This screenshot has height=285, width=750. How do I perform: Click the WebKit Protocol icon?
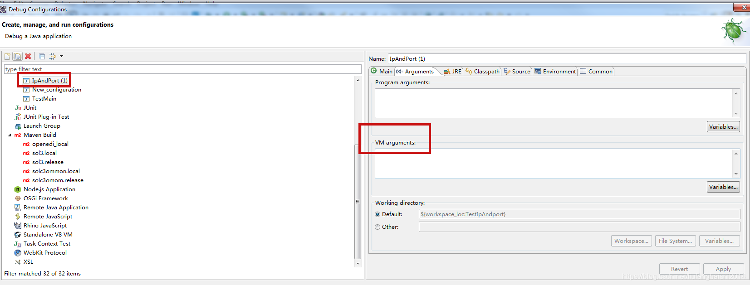tap(18, 253)
